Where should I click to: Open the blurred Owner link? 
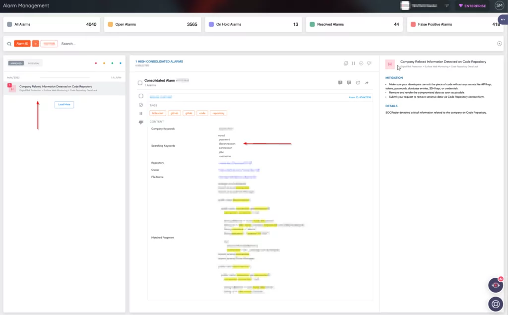point(239,170)
